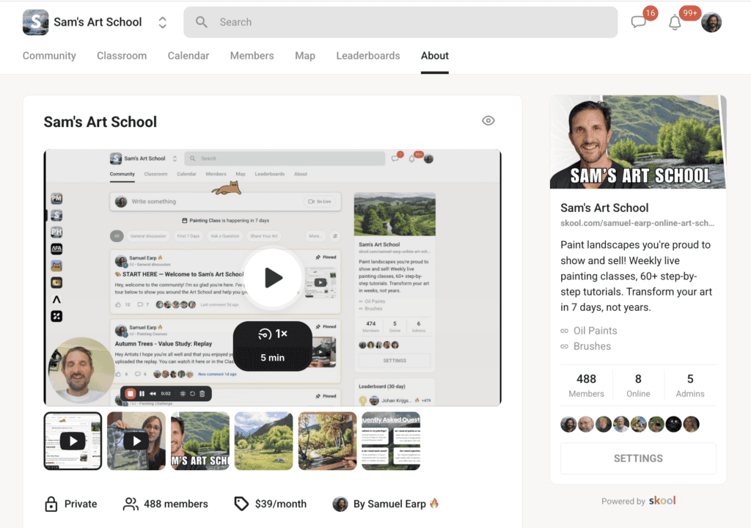The height and width of the screenshot is (528, 751).
Task: Click the profile avatar in the header
Action: [x=711, y=22]
